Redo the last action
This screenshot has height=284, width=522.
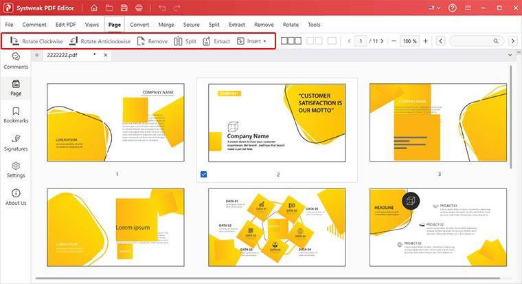point(177,8)
